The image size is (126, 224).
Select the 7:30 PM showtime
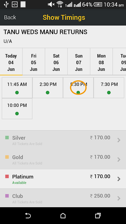pyautogui.click(x=109, y=88)
